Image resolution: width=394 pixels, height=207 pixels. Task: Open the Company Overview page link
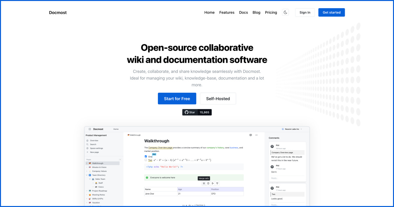coord(161,148)
